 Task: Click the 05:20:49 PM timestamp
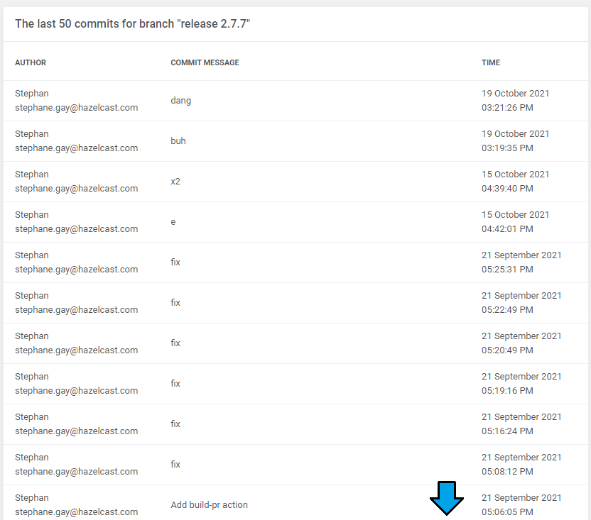pos(507,350)
